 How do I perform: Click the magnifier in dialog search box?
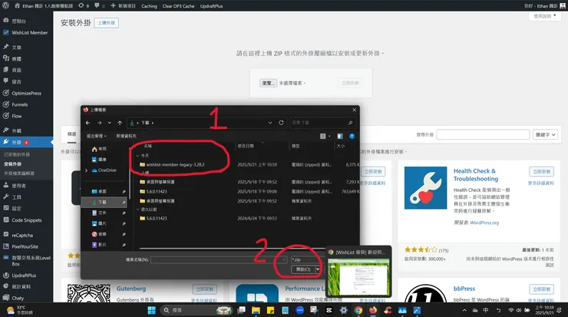(x=350, y=123)
